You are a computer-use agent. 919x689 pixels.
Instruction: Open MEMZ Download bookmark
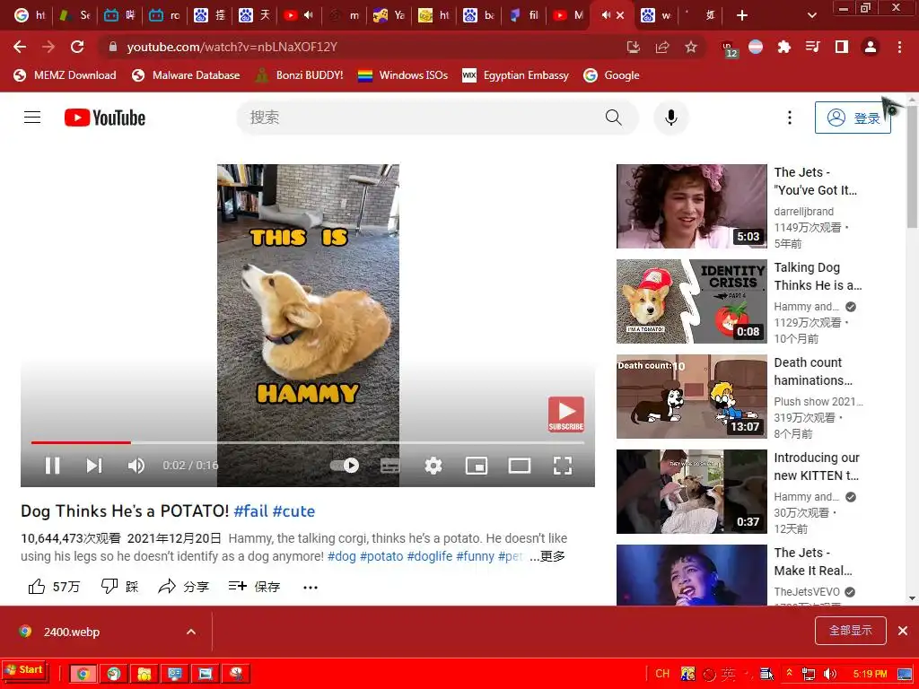(65, 75)
